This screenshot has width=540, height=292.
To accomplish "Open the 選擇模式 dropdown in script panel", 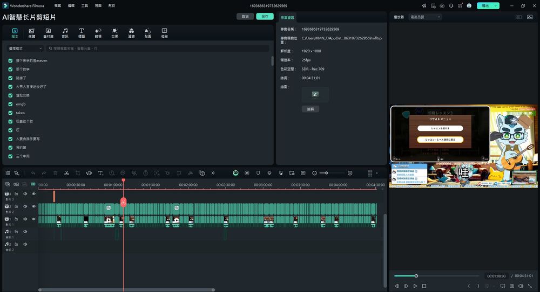I will click(25, 48).
